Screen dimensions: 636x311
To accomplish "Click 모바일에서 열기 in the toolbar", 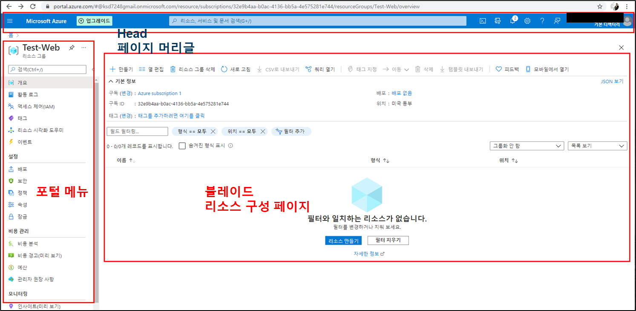I will [x=547, y=69].
